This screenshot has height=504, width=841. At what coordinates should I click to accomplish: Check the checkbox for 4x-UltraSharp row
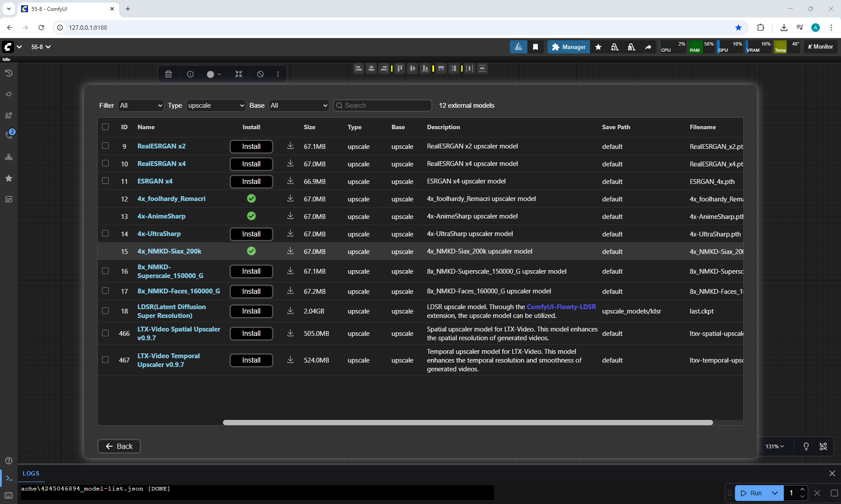105,233
